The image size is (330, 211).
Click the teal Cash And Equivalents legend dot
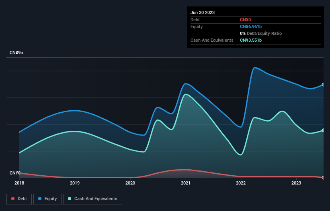(x=70, y=199)
